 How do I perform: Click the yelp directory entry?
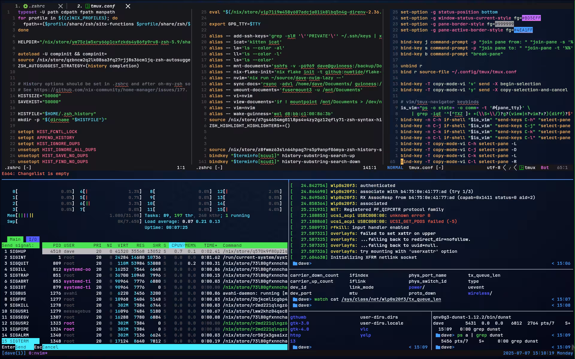(x=366, y=335)
